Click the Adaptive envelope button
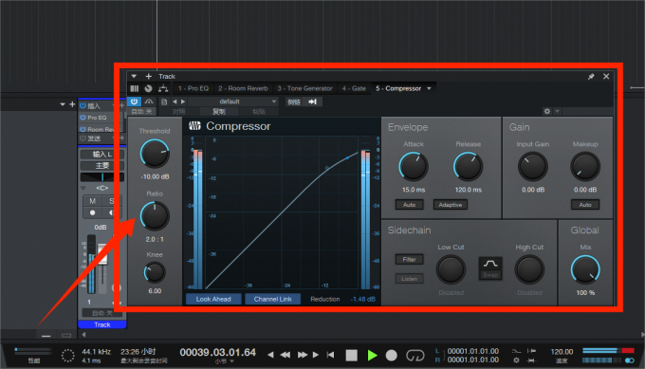 (451, 205)
